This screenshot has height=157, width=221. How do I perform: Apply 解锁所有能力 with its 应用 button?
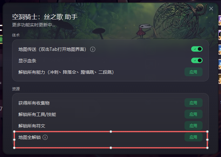click(193, 72)
